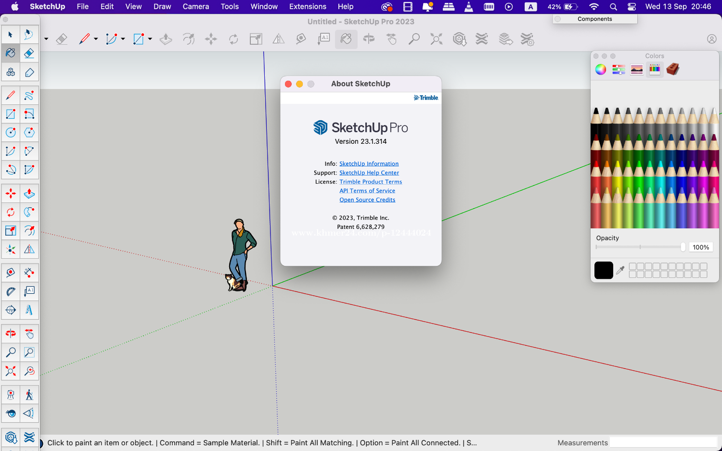
Task: Choose the Lasso Select tool
Action: 29,35
